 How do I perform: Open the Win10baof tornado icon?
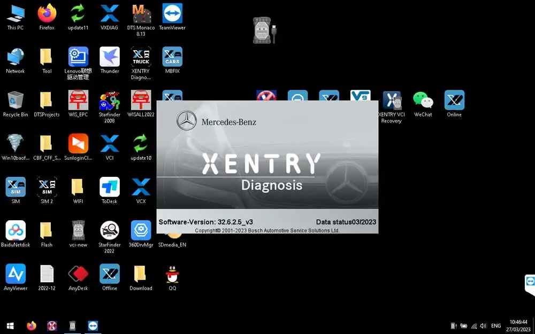pyautogui.click(x=16, y=147)
